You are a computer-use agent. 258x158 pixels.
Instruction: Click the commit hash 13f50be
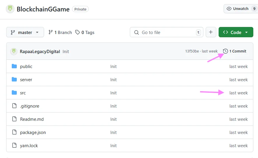point(192,51)
